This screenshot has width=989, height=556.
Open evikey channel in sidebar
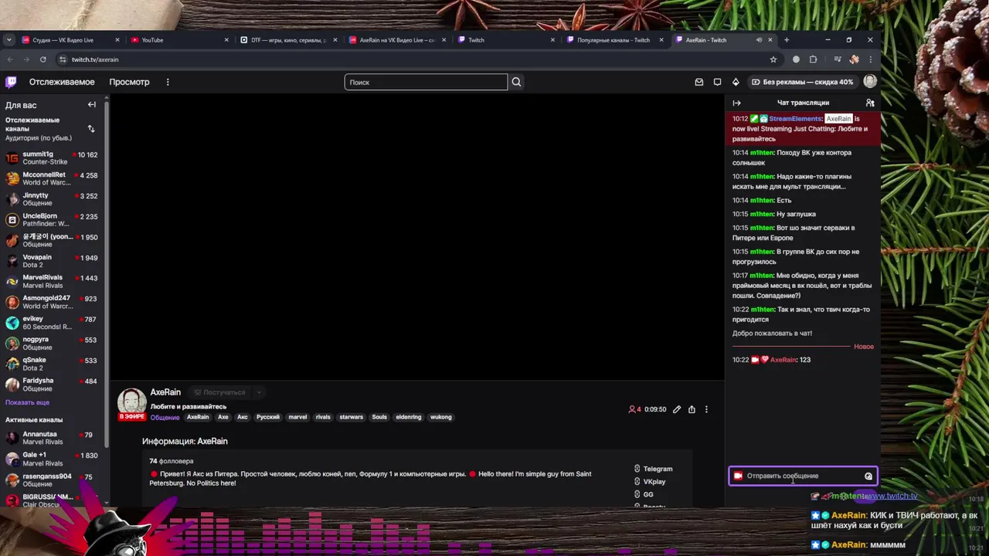[52, 323]
